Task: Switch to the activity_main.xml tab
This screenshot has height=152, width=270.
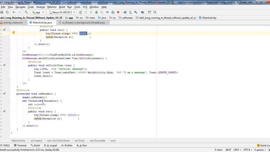Action: (13, 22)
